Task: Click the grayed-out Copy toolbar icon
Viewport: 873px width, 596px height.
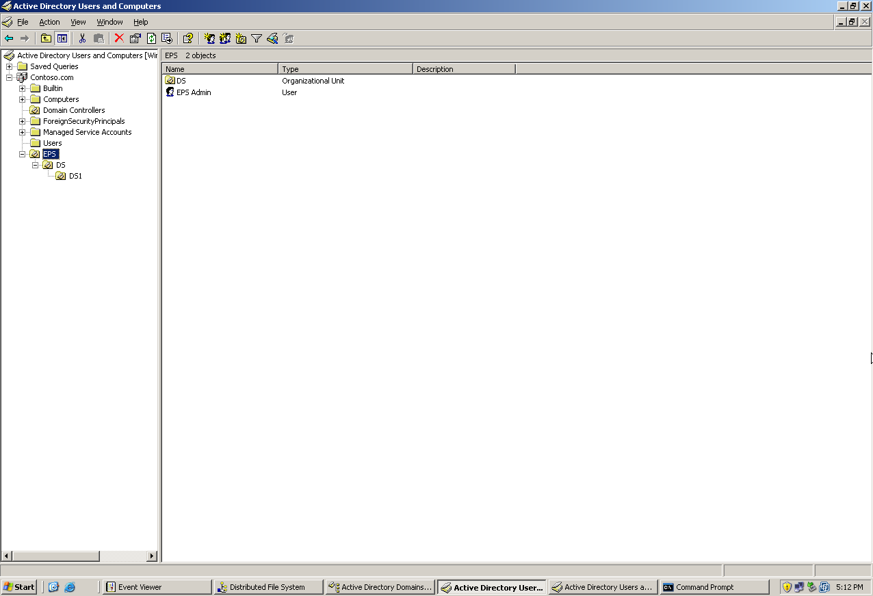Action: coord(99,38)
